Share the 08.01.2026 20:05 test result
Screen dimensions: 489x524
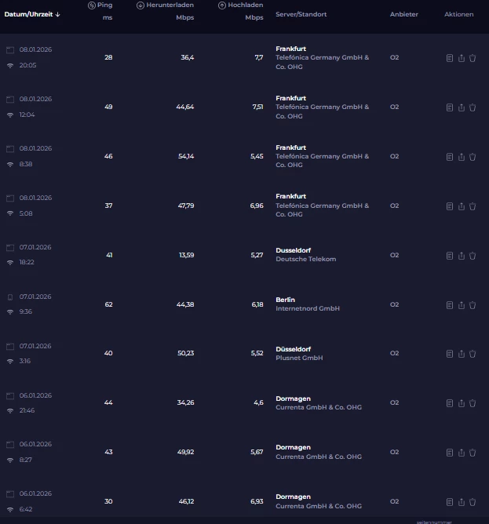pyautogui.click(x=462, y=58)
